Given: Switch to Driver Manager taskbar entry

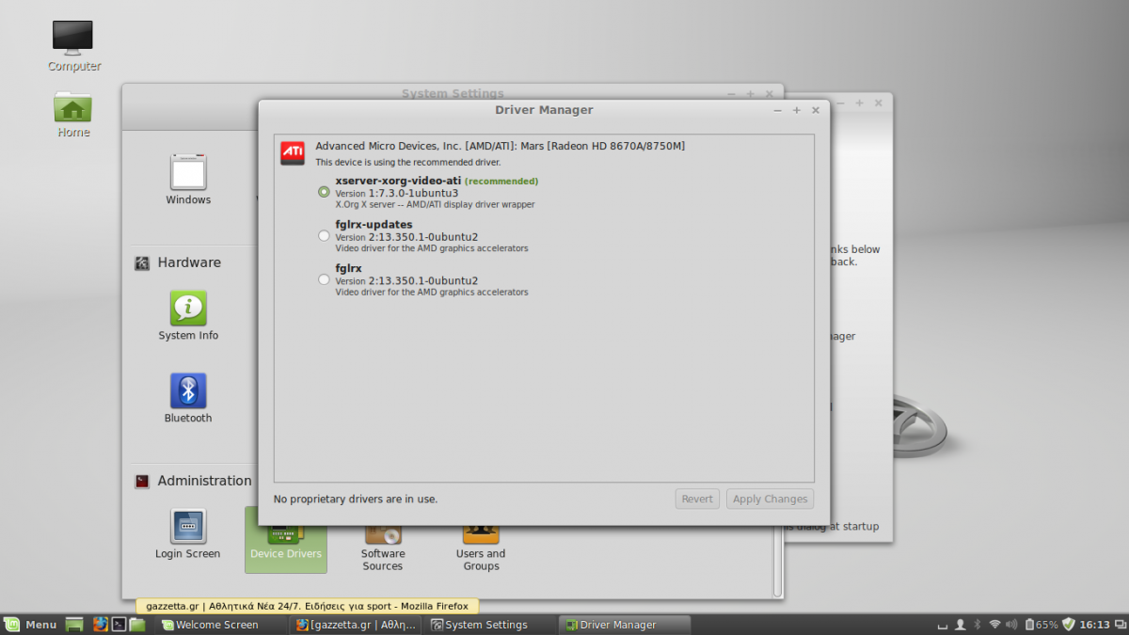Looking at the screenshot, I should (625, 625).
